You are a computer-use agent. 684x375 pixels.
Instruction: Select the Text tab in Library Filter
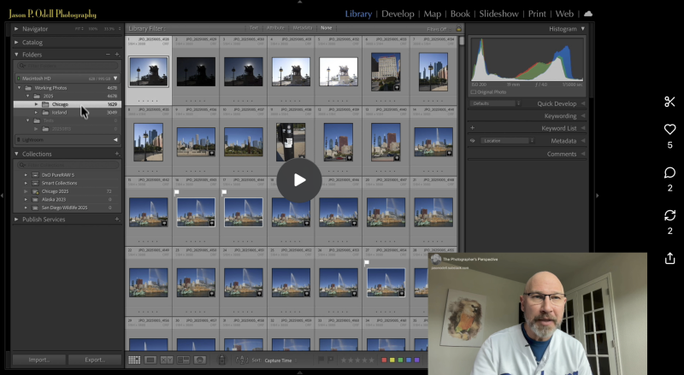(253, 28)
